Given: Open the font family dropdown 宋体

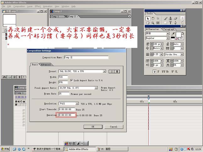Looking at the screenshot, I should point(168,34).
